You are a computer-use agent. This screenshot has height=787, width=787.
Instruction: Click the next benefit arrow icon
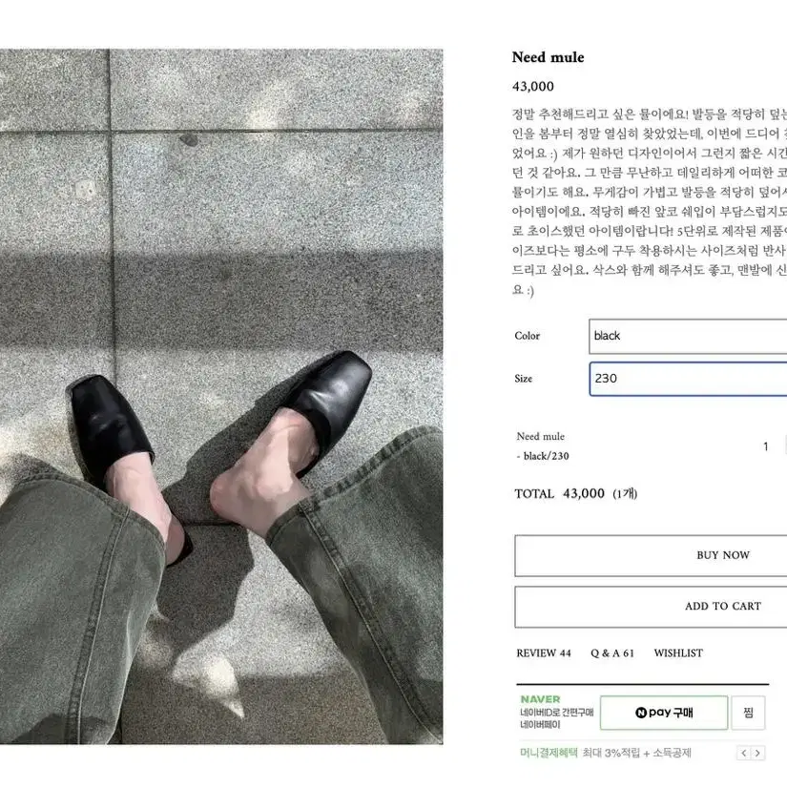(757, 753)
